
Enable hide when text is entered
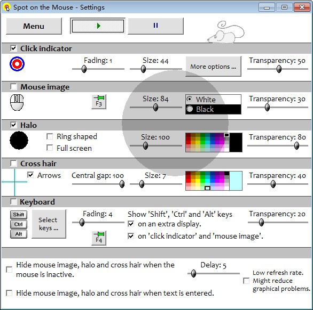9,293
